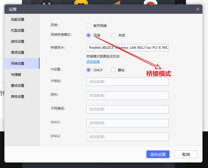This screenshot has height=168, width=208.
Task: Click the 取消 button
Action: pos(186,155)
